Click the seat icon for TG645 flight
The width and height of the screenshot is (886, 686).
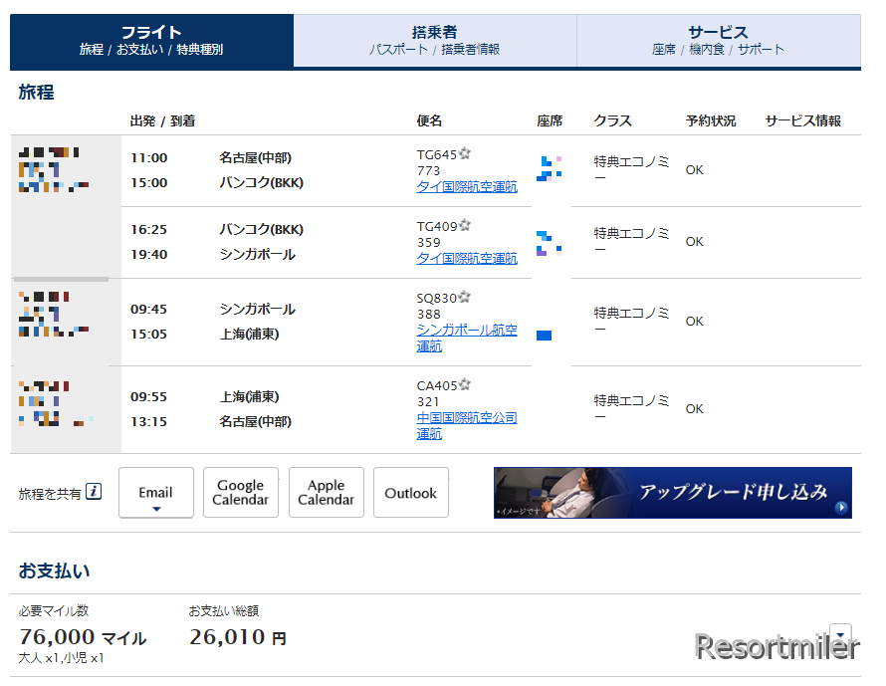(x=549, y=167)
